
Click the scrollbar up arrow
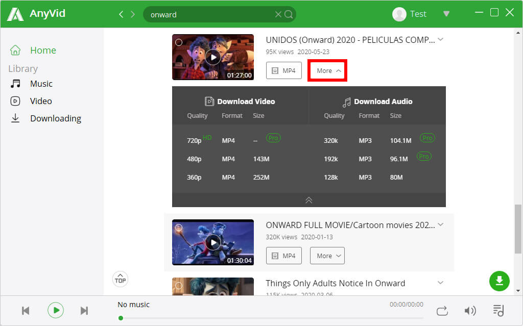518,33
